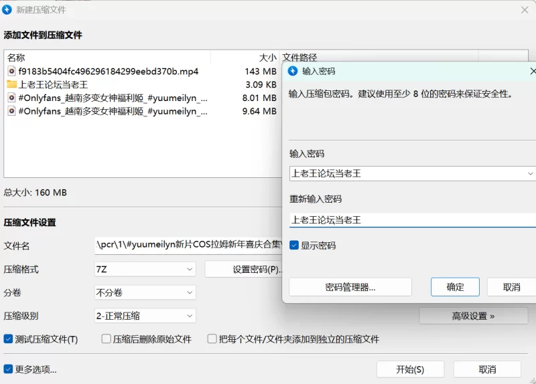The height and width of the screenshot is (384, 536).
Task: Open the 压缩级别 dropdown showing 2-正常压缩
Action: pos(145,316)
